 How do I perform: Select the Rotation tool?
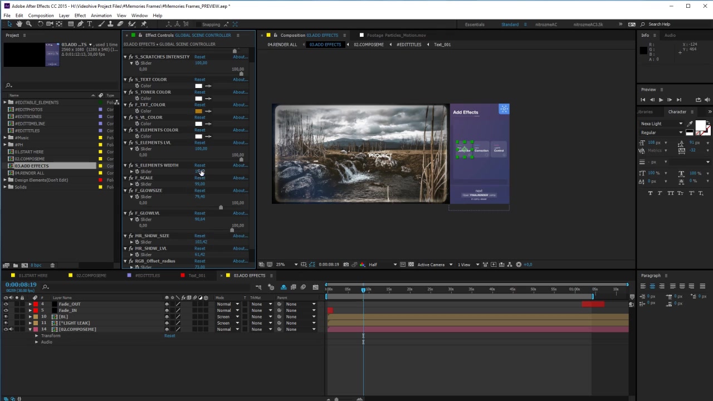click(x=40, y=24)
